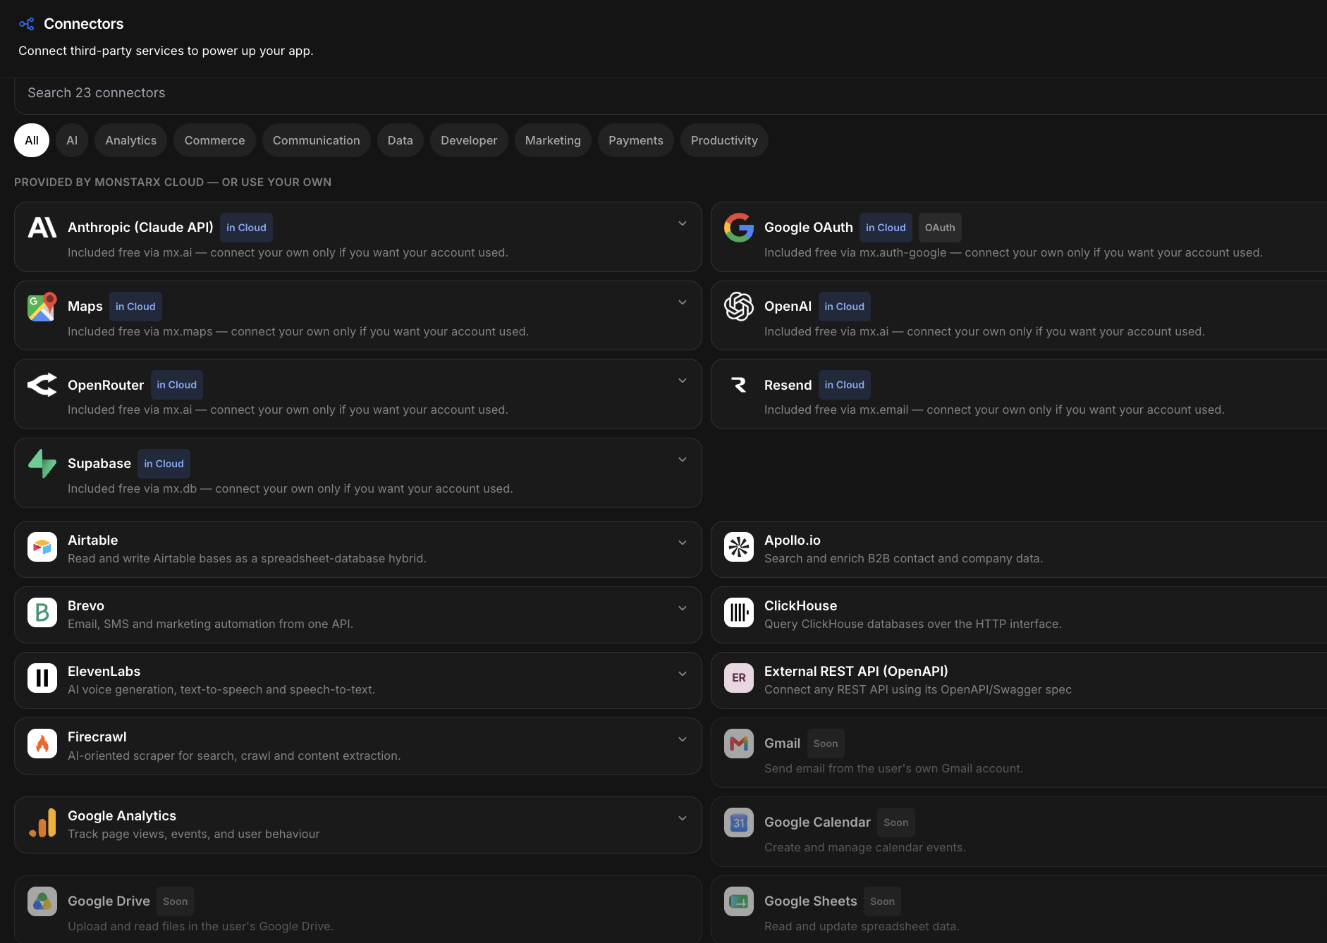The height and width of the screenshot is (943, 1327).
Task: Click the in Cloud badge on Anthropic
Action: pyautogui.click(x=246, y=228)
